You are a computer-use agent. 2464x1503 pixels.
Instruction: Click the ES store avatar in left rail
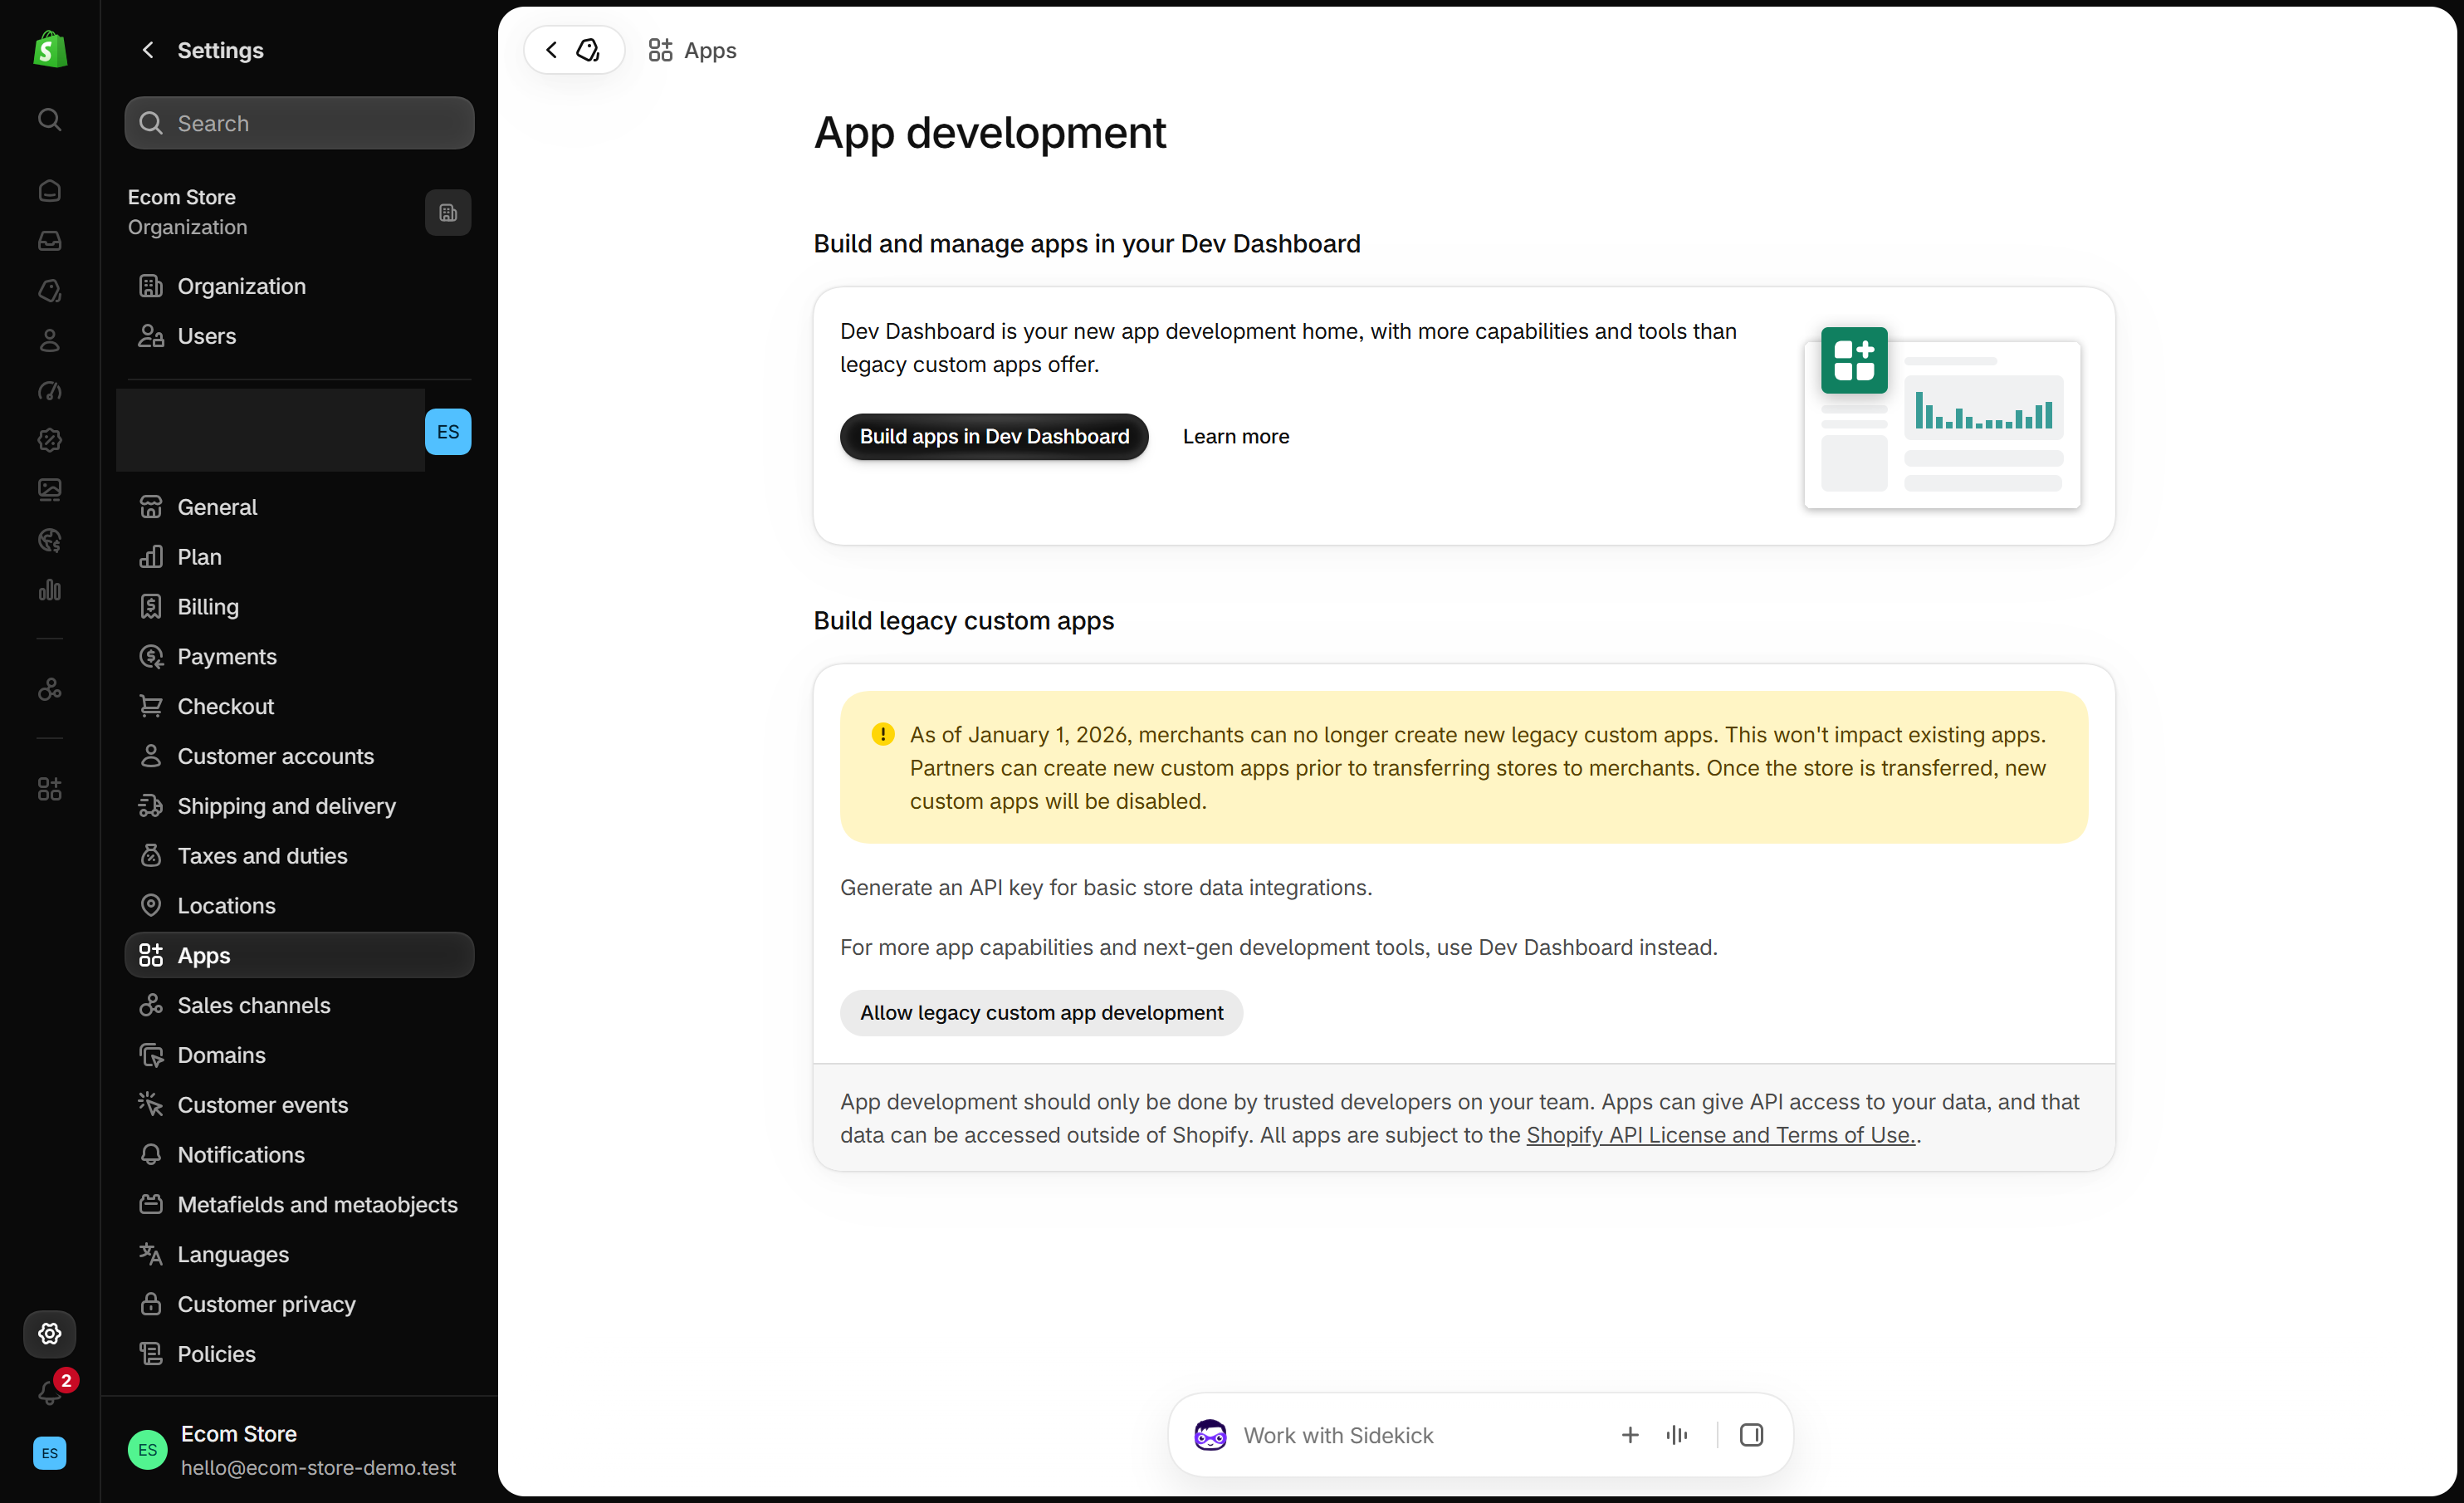(x=49, y=1453)
